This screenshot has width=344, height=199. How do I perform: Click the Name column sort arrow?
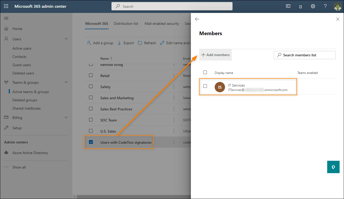pos(111,59)
